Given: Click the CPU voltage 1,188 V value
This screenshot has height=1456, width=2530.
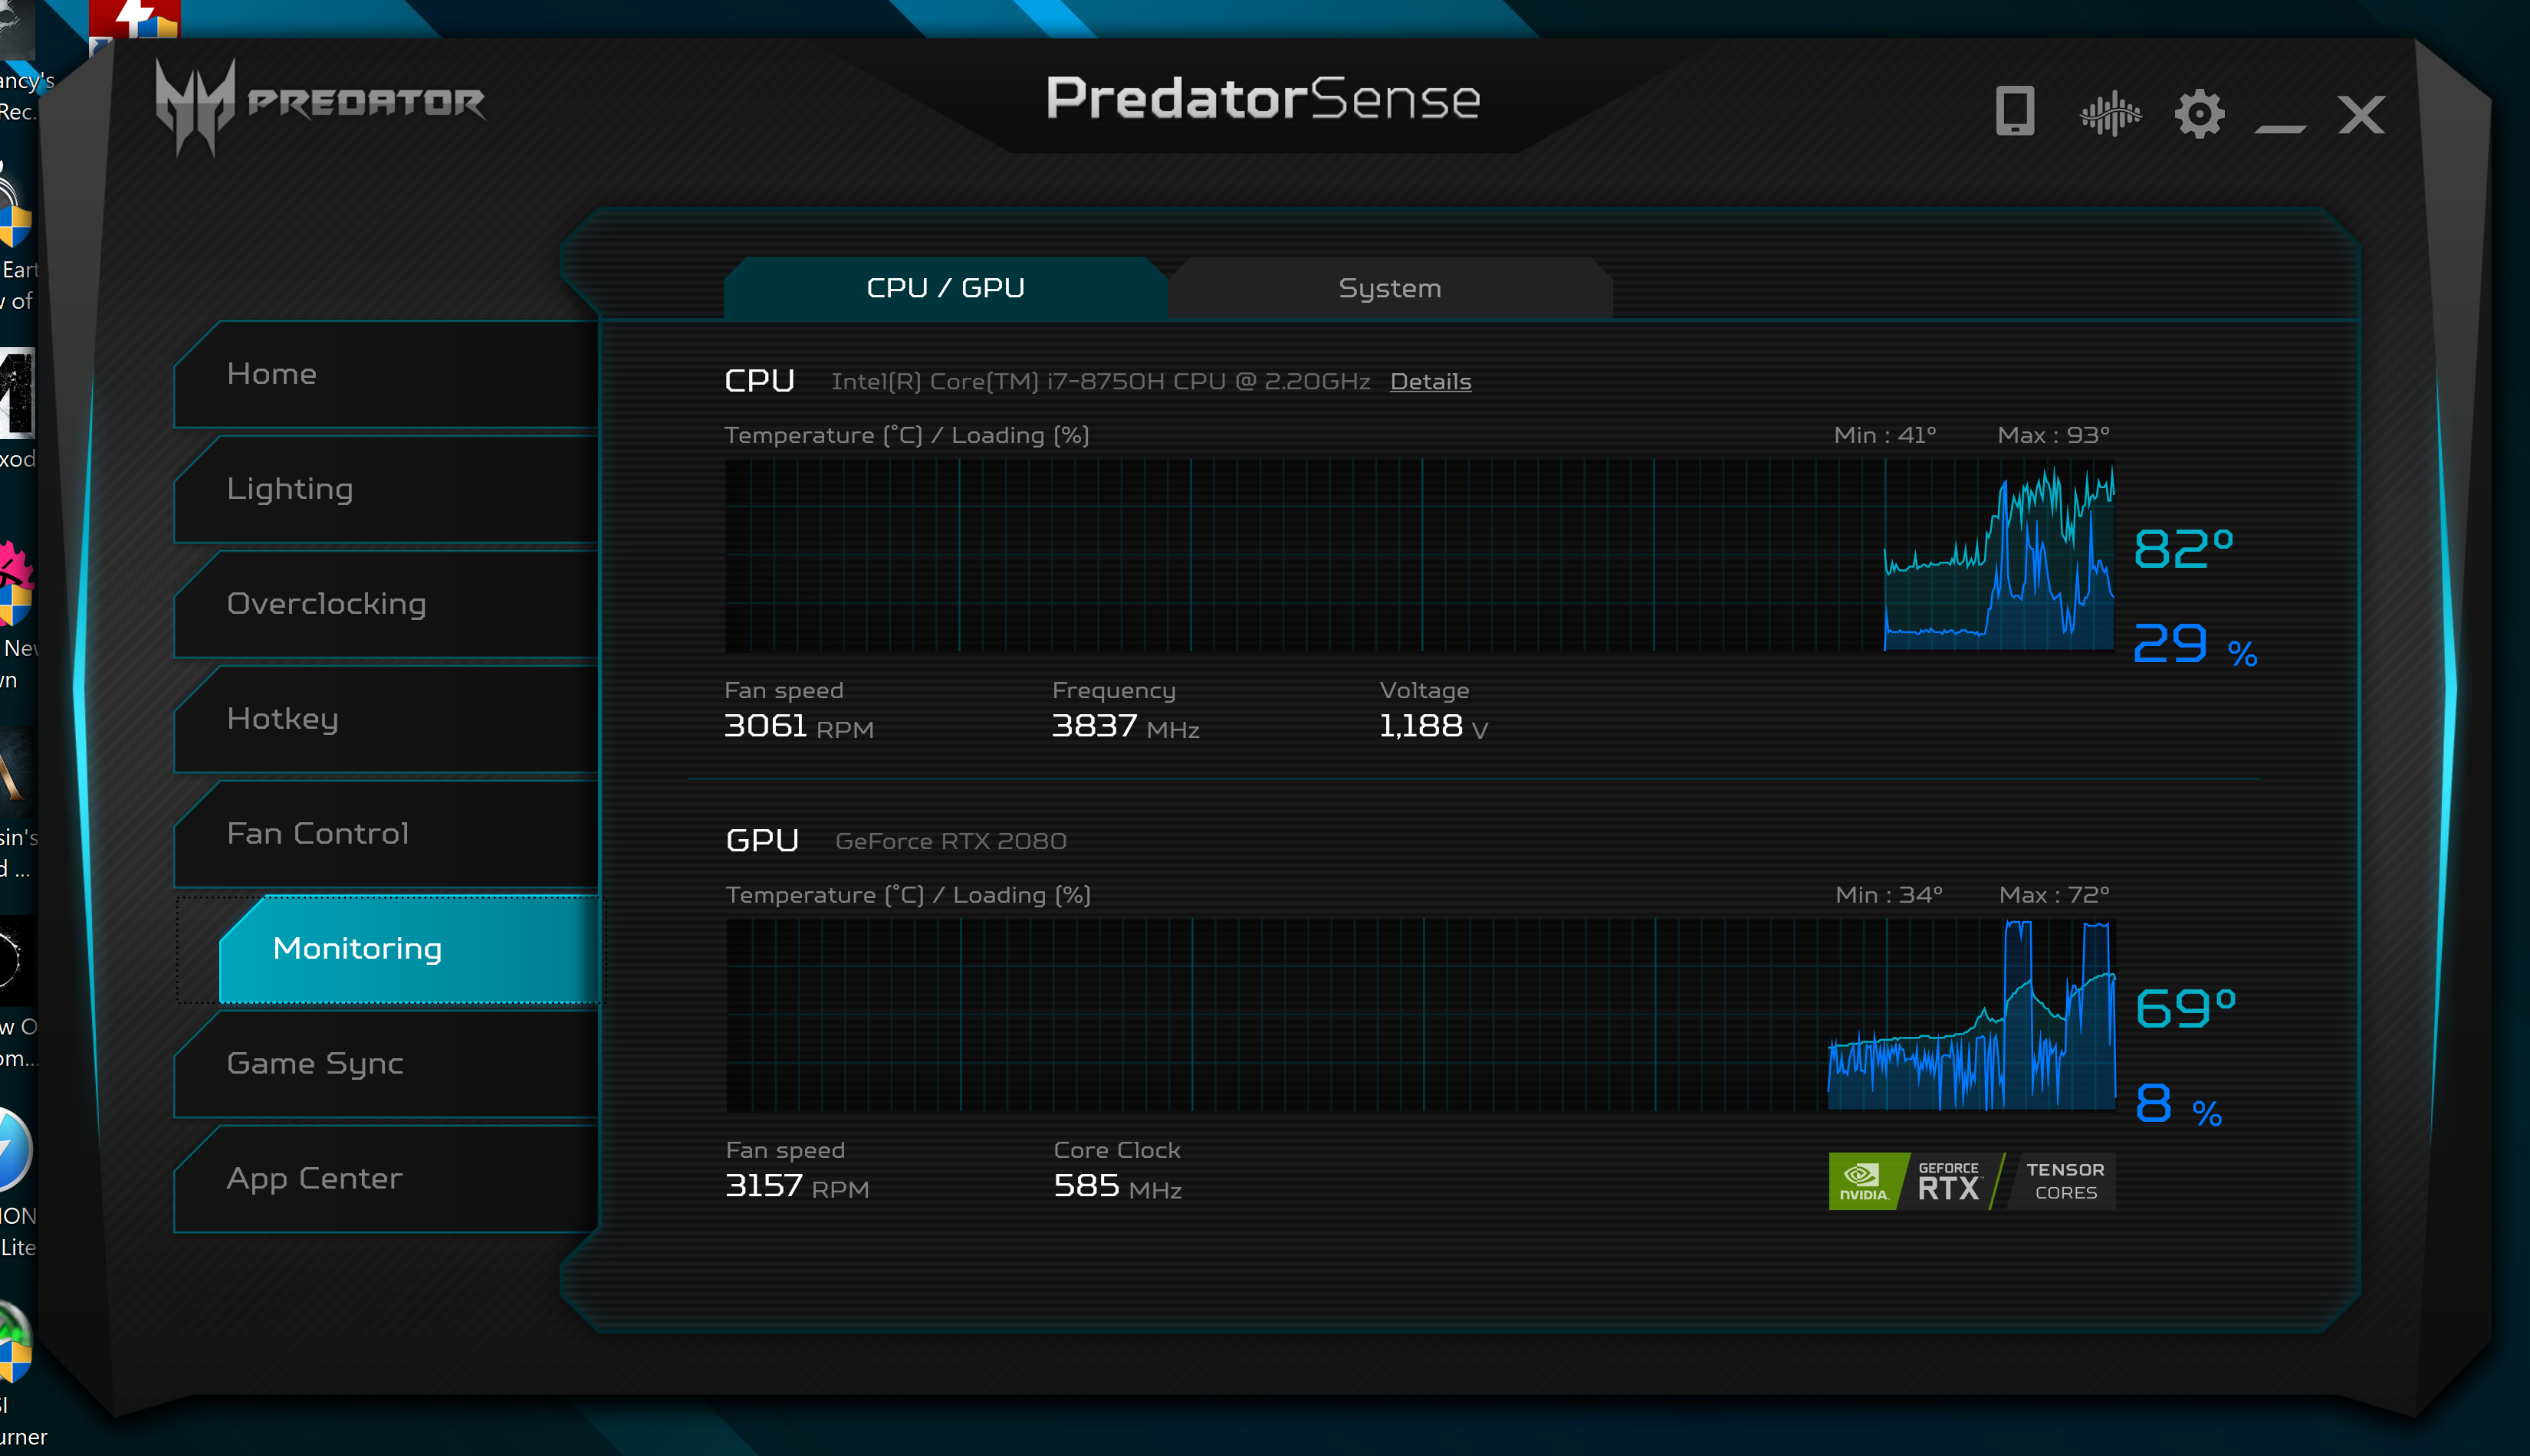Looking at the screenshot, I should click(1434, 726).
